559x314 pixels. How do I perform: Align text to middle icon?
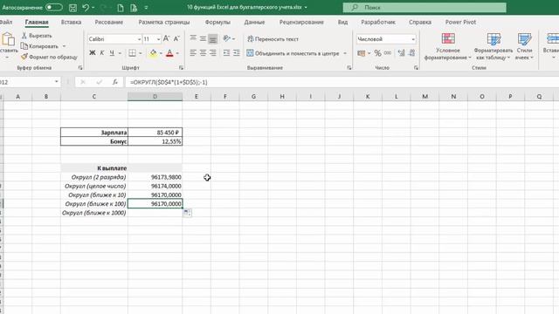pyautogui.click(x=203, y=38)
